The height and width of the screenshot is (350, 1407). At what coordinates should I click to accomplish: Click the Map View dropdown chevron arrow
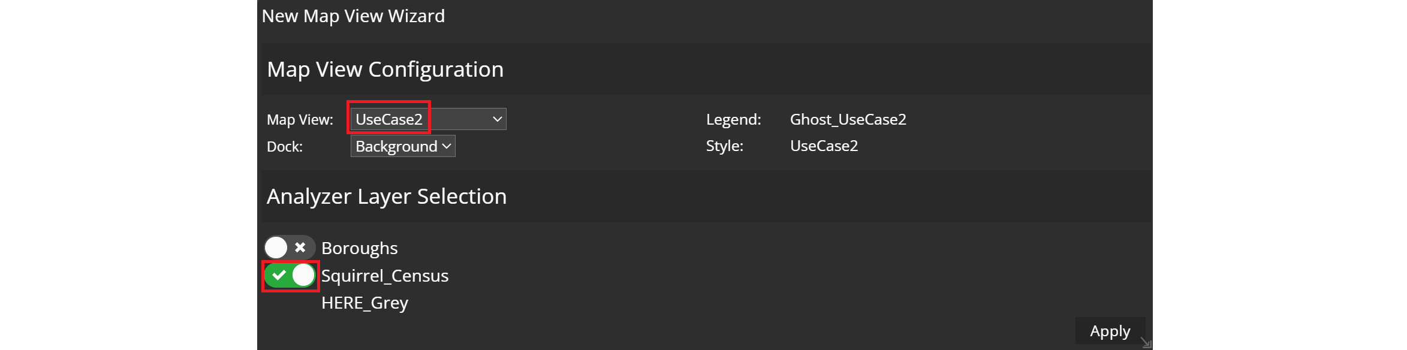[497, 119]
